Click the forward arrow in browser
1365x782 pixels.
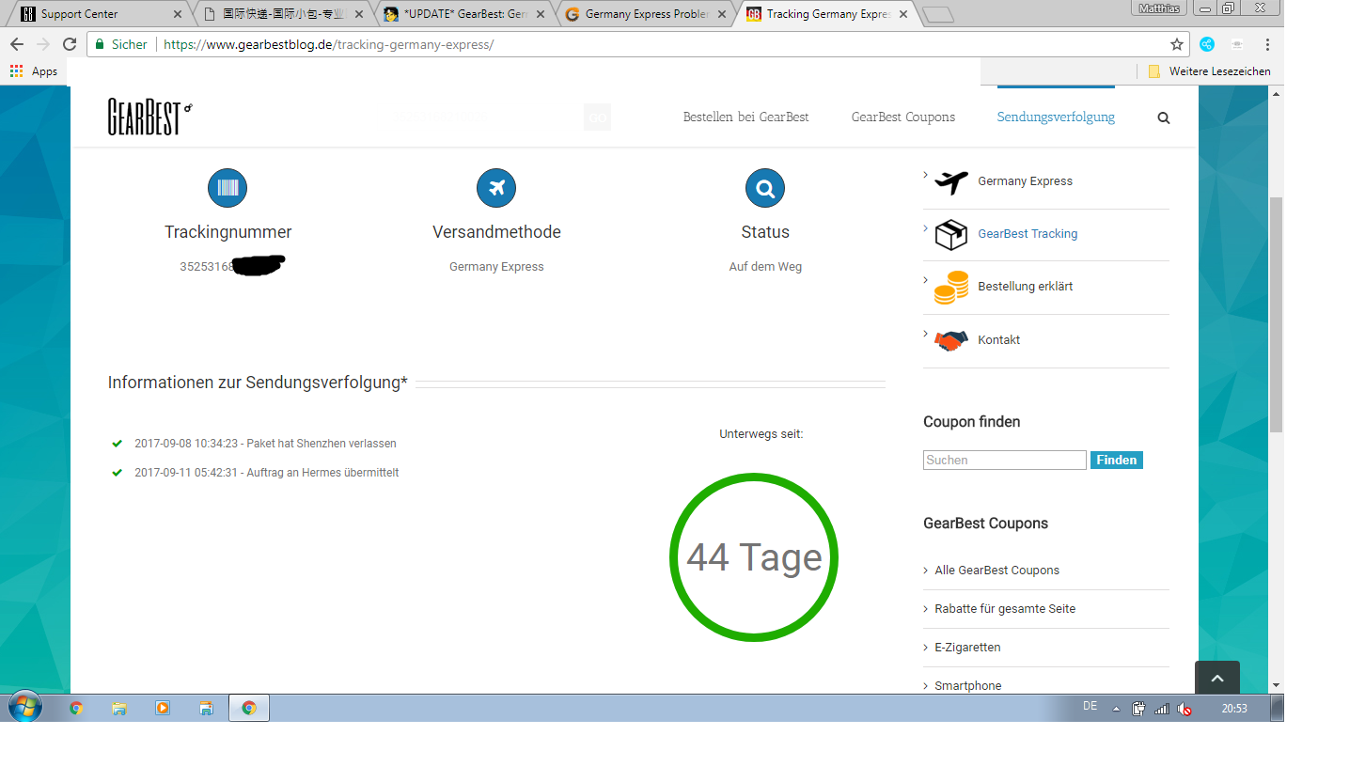[43, 44]
